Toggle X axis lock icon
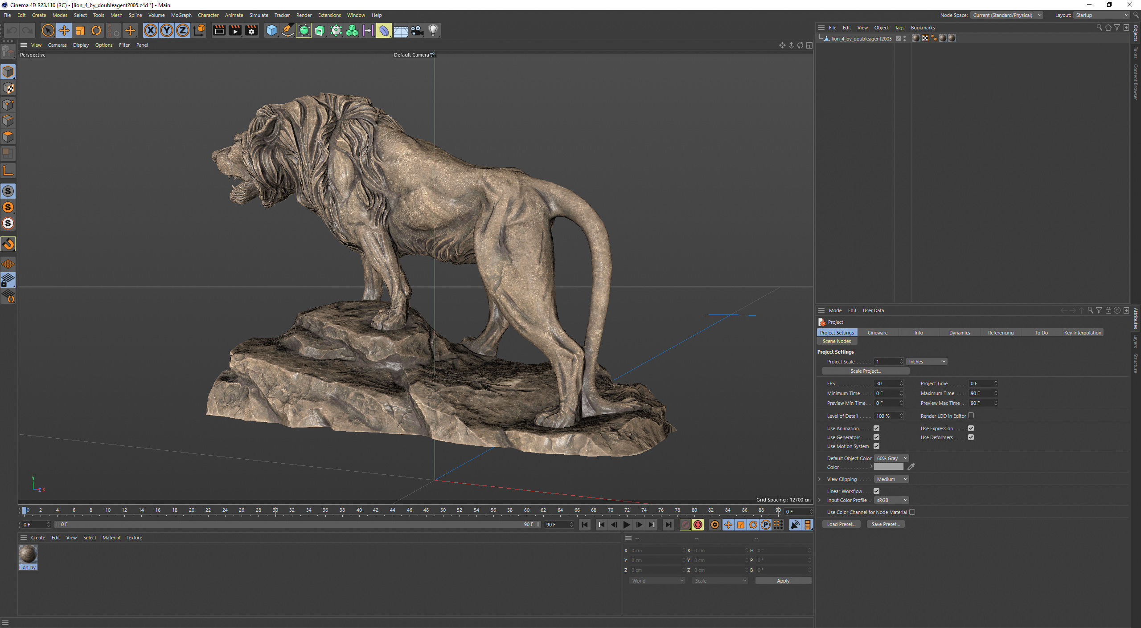Image resolution: width=1141 pixels, height=628 pixels. (151, 31)
